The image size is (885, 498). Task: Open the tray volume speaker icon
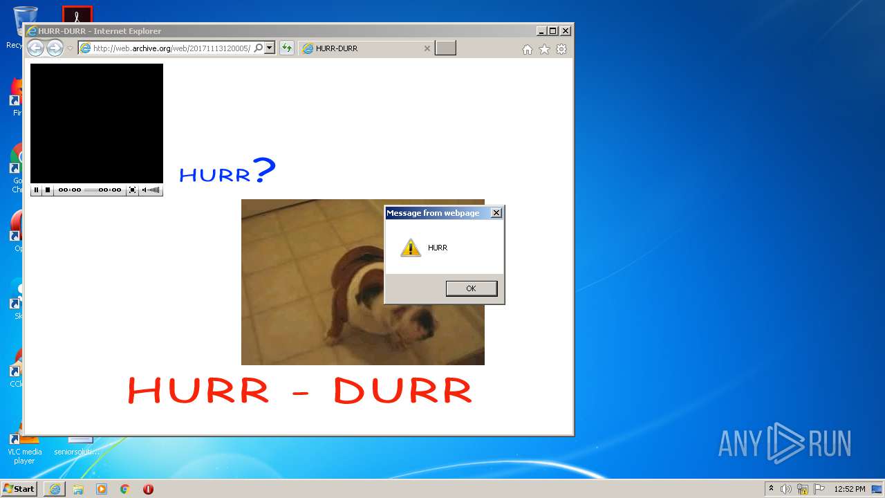click(x=786, y=489)
